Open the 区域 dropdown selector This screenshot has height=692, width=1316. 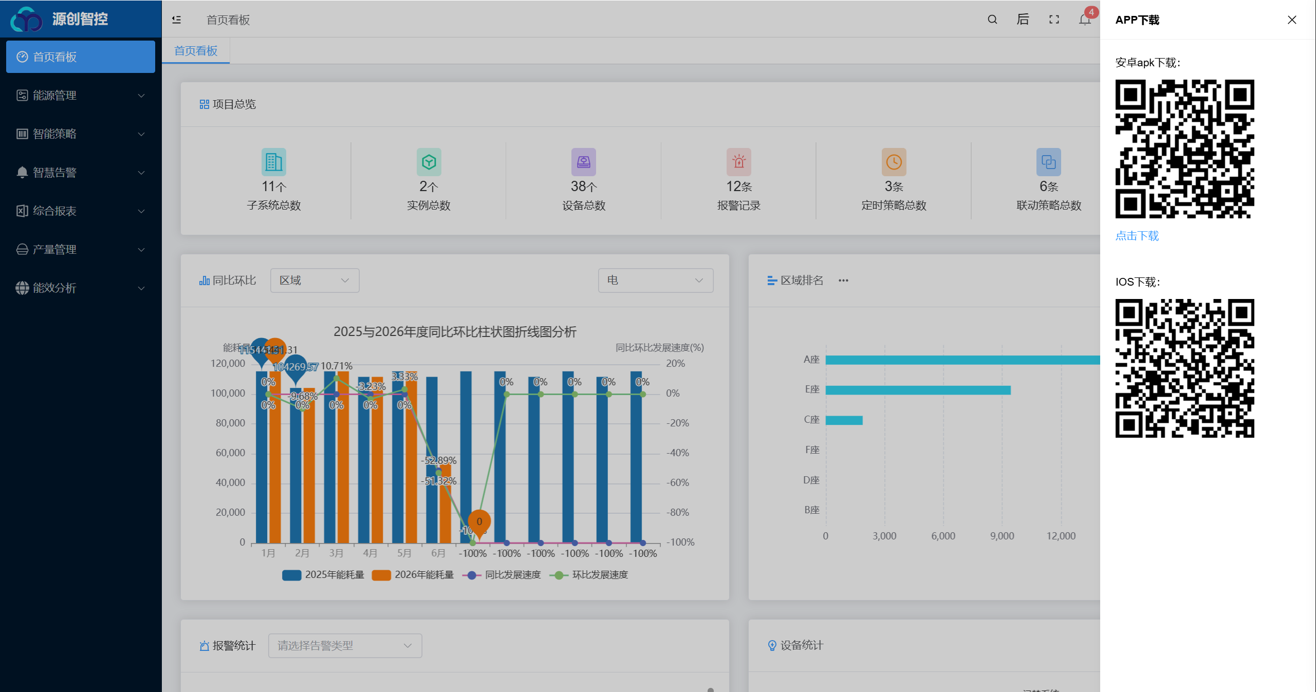tap(314, 280)
